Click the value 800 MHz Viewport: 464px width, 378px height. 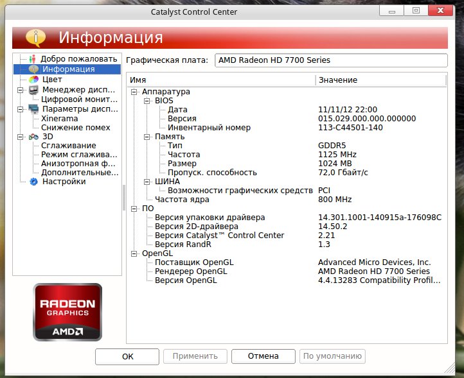click(335, 200)
